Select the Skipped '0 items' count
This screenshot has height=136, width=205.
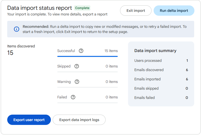point(112,66)
